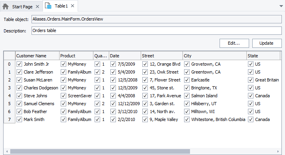Toggle the 14, North av. checkbox

point(145,112)
